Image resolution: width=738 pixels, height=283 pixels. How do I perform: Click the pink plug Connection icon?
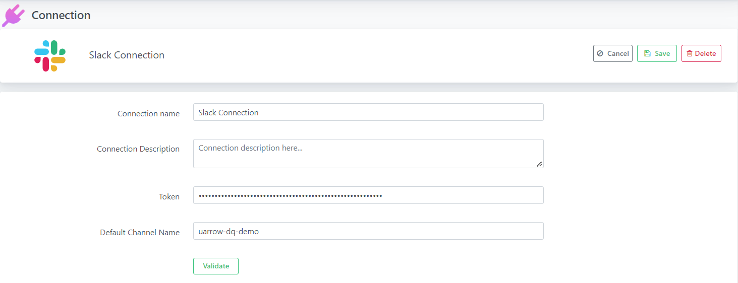click(x=14, y=15)
